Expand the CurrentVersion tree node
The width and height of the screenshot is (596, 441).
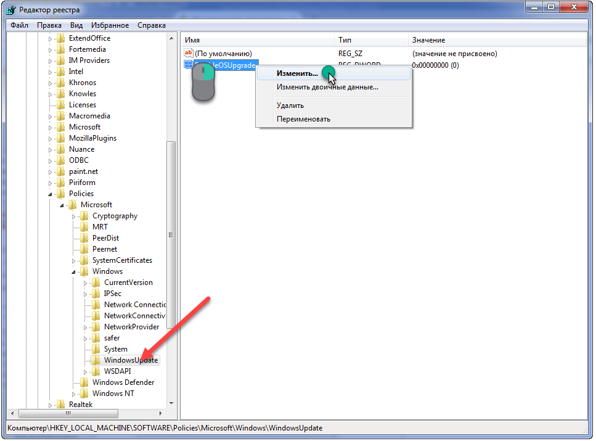[86, 282]
